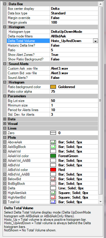Click the Red AtBidVol color swatch
Viewport: 106px width, 238px height.
53,170
